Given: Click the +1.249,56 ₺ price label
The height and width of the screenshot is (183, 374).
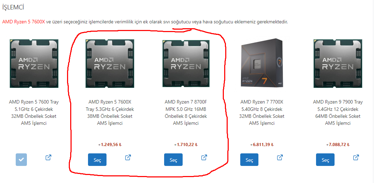Looking at the screenshot, I should coord(110,144).
